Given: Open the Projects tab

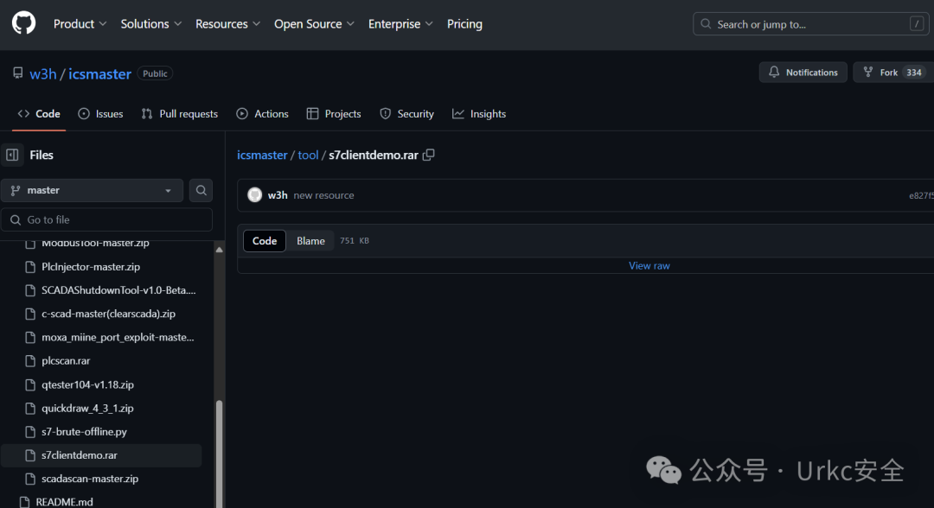Looking at the screenshot, I should (x=334, y=114).
